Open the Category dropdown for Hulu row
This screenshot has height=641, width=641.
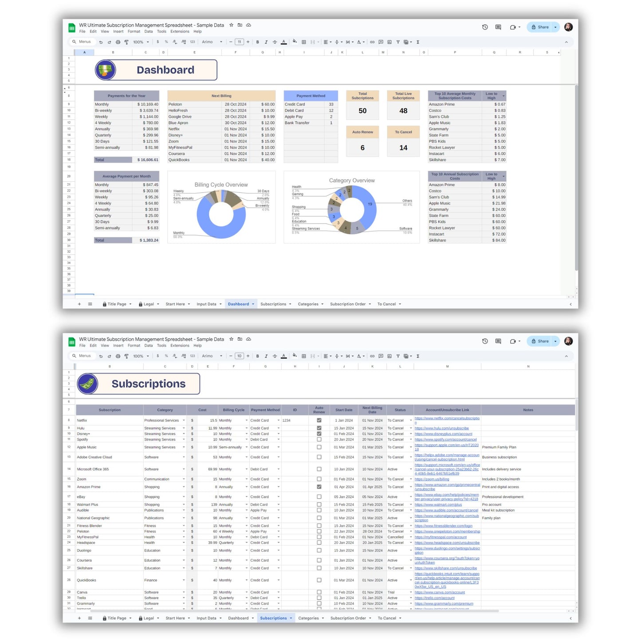(x=184, y=429)
